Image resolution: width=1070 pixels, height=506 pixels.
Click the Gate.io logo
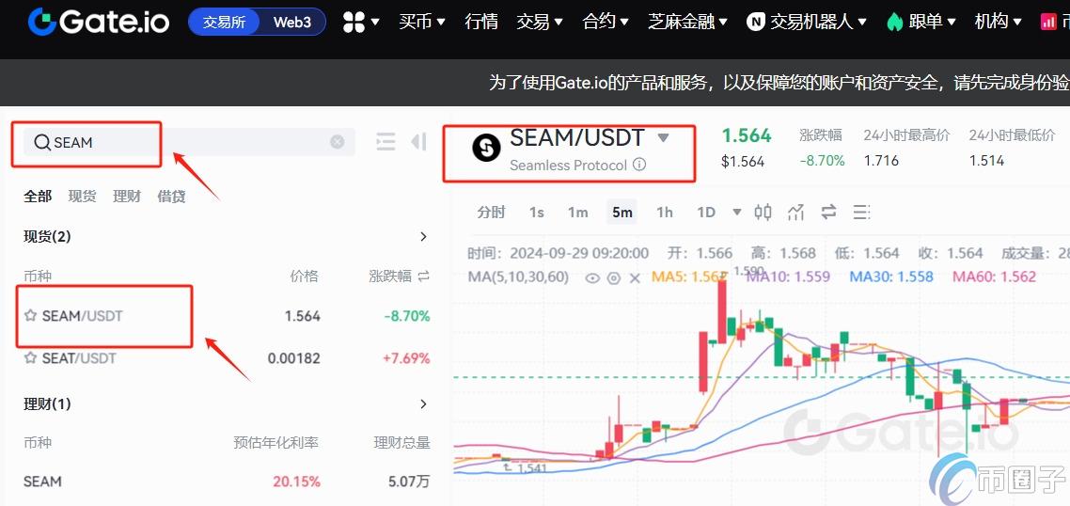pyautogui.click(x=99, y=22)
